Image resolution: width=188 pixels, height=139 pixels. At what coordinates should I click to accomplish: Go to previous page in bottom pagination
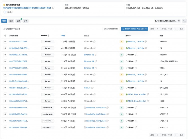[x=158, y=135]
